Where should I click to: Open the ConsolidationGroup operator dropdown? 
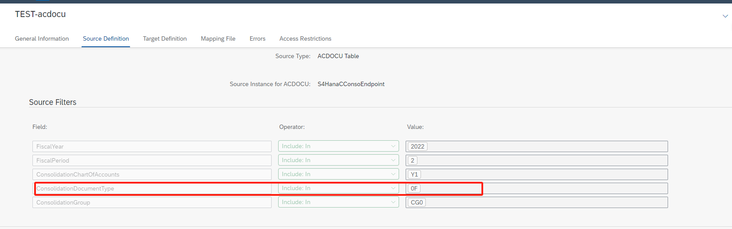339,202
